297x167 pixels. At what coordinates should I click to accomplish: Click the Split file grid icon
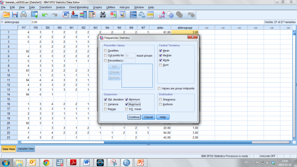click(x=133, y=15)
